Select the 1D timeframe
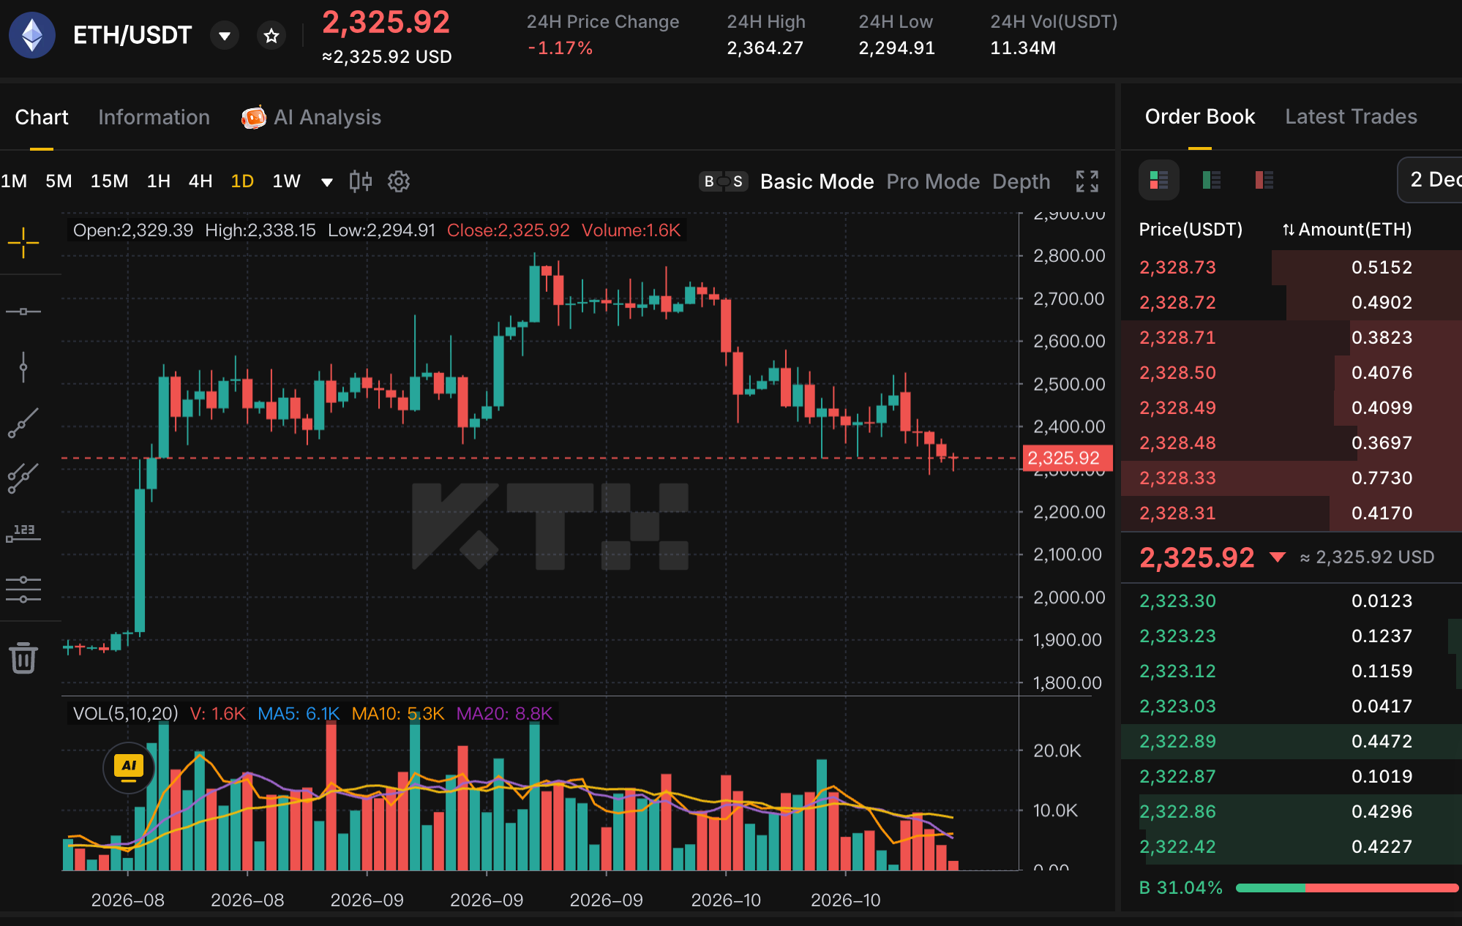The width and height of the screenshot is (1462, 926). click(x=242, y=181)
